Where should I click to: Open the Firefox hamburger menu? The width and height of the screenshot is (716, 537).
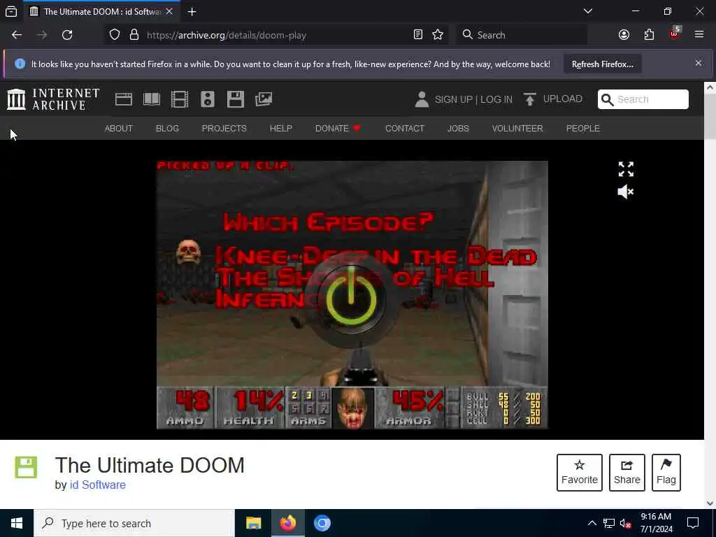699,35
